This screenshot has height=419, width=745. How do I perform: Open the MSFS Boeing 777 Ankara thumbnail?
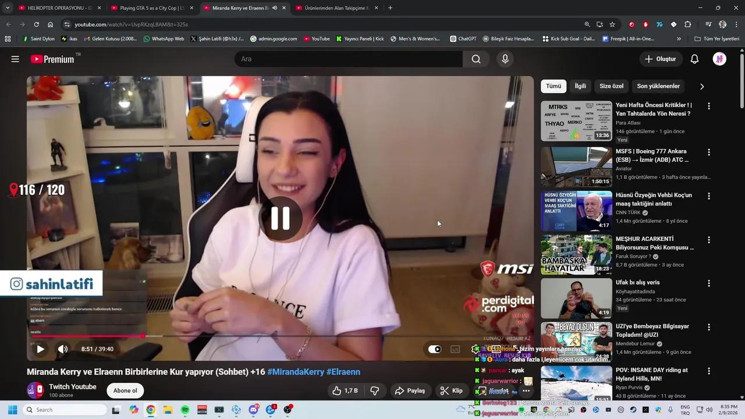click(x=576, y=167)
